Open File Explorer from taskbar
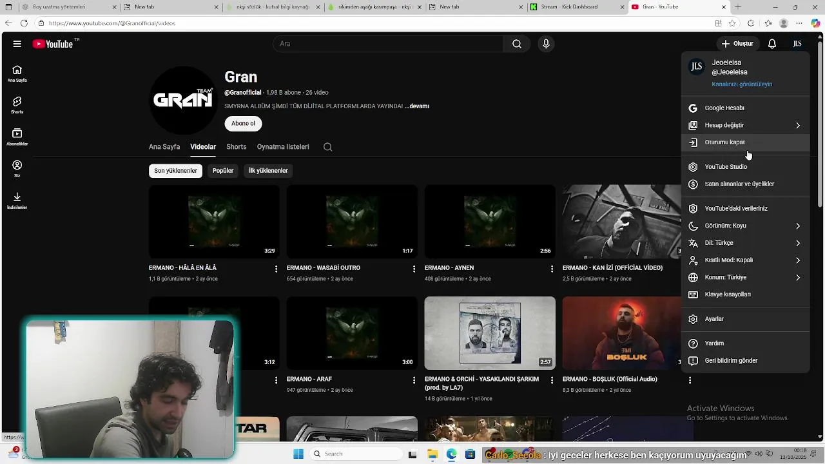The height and width of the screenshot is (464, 825). coord(432,454)
